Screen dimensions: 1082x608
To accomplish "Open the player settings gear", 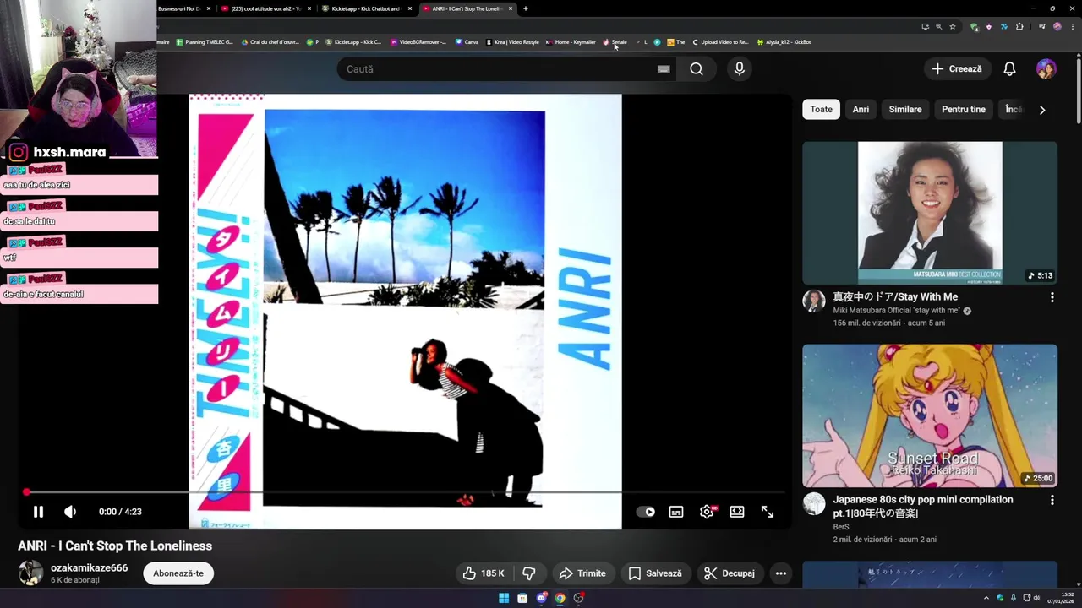I will coord(707,512).
